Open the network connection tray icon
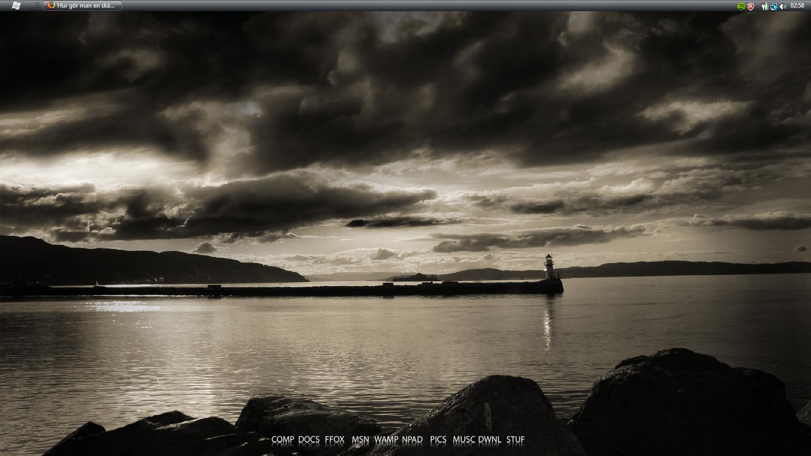 774,6
